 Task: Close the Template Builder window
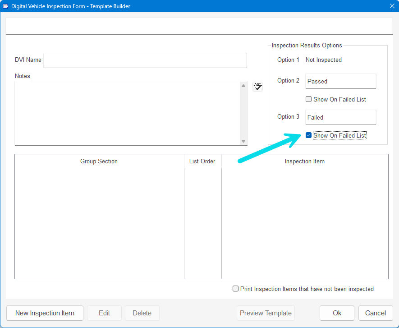[x=391, y=6]
